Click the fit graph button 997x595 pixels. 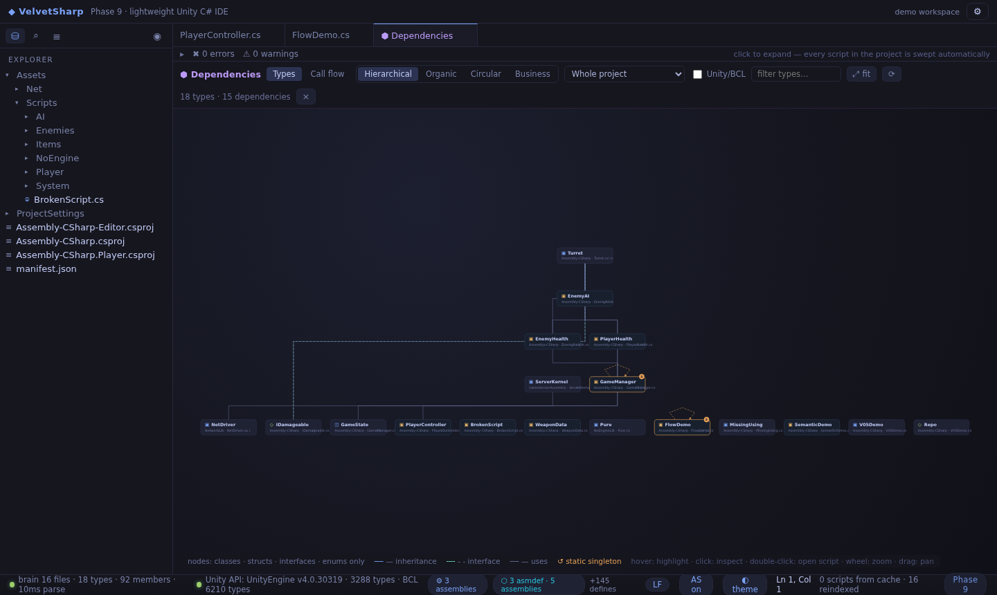point(861,74)
